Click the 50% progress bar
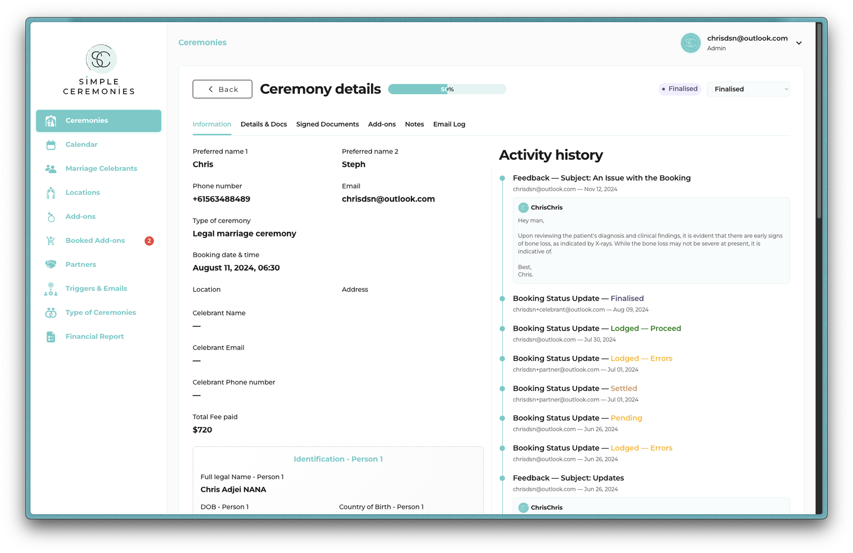 click(447, 89)
